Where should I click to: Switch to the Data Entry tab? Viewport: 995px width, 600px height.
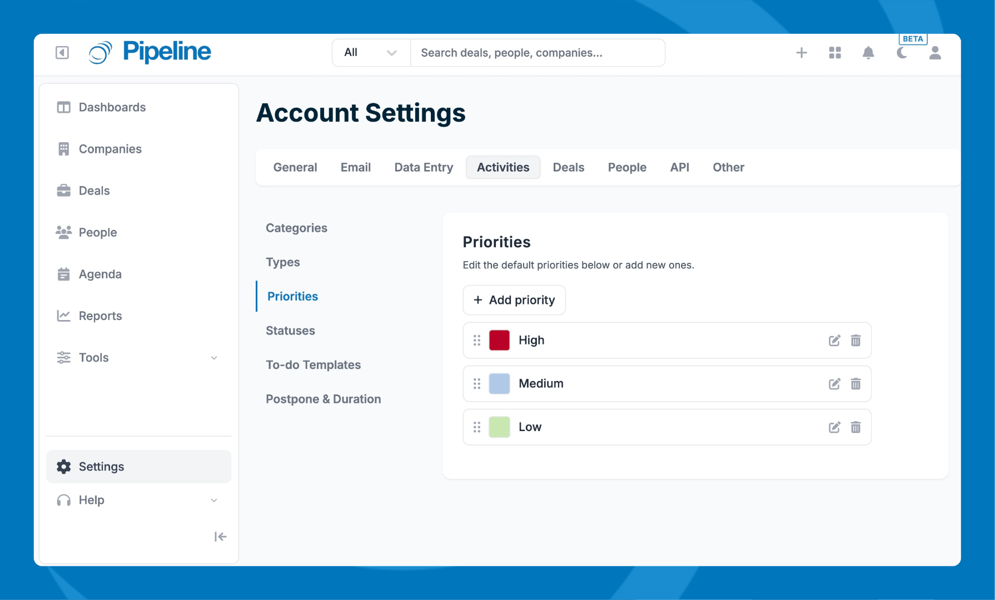coord(424,167)
